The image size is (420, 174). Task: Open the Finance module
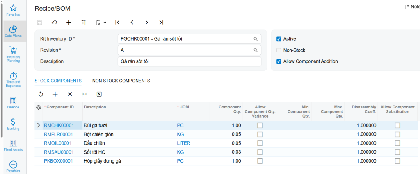click(13, 103)
